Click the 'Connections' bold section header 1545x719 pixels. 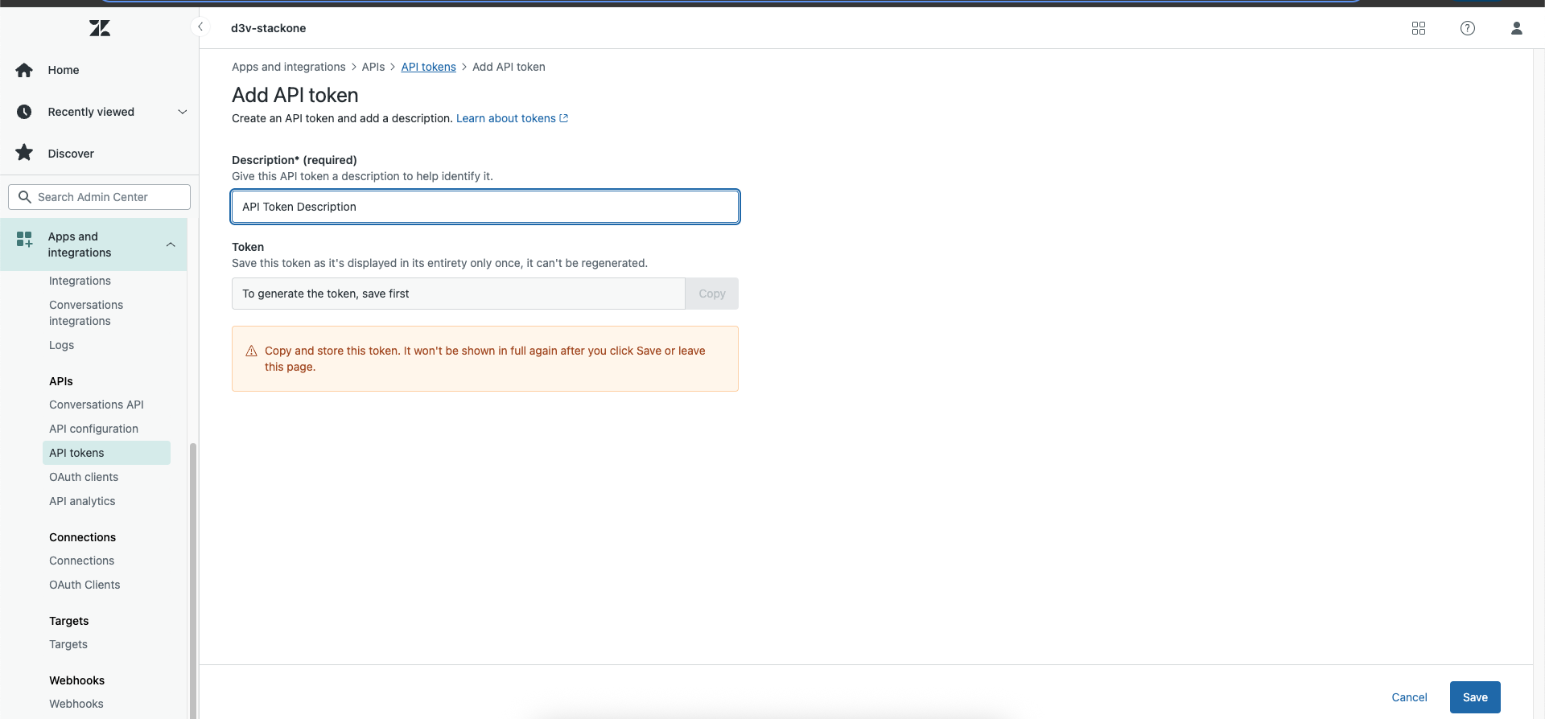coord(82,537)
